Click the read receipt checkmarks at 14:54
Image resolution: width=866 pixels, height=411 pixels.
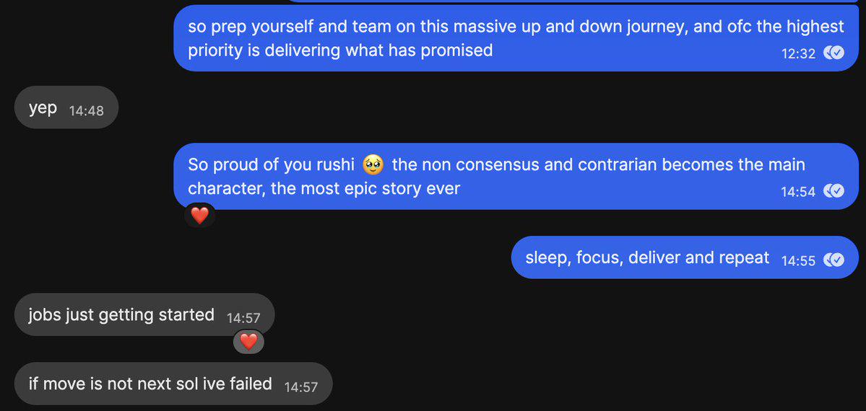pos(834,191)
